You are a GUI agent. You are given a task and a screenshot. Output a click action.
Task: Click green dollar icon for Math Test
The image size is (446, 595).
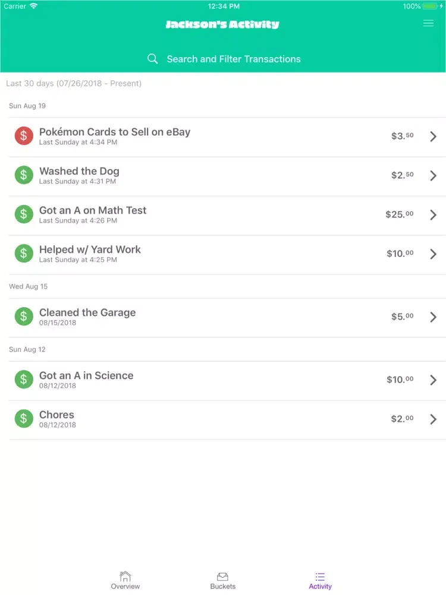click(x=24, y=214)
